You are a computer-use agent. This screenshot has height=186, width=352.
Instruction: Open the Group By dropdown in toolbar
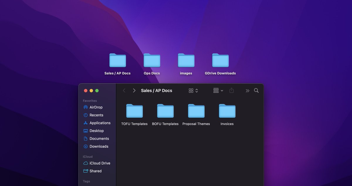218,91
